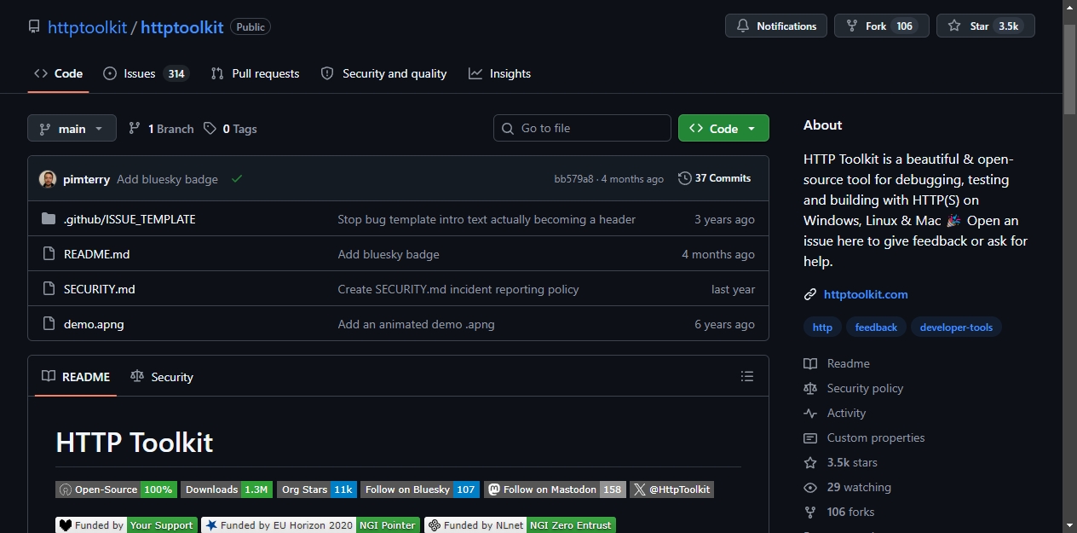Open the main branch dropdown
The image size is (1077, 533).
pos(72,128)
